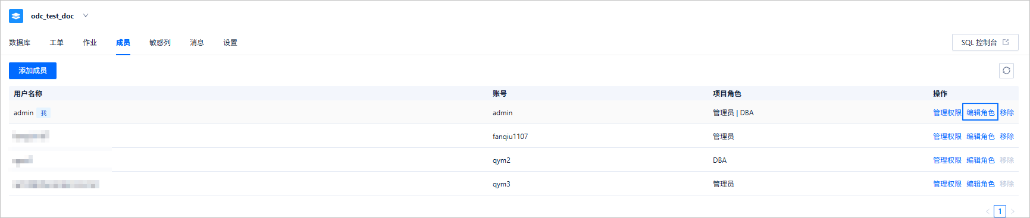This screenshot has width=1030, height=218.
Task: Open external link icon on SQL 控制台
Action: point(1006,42)
